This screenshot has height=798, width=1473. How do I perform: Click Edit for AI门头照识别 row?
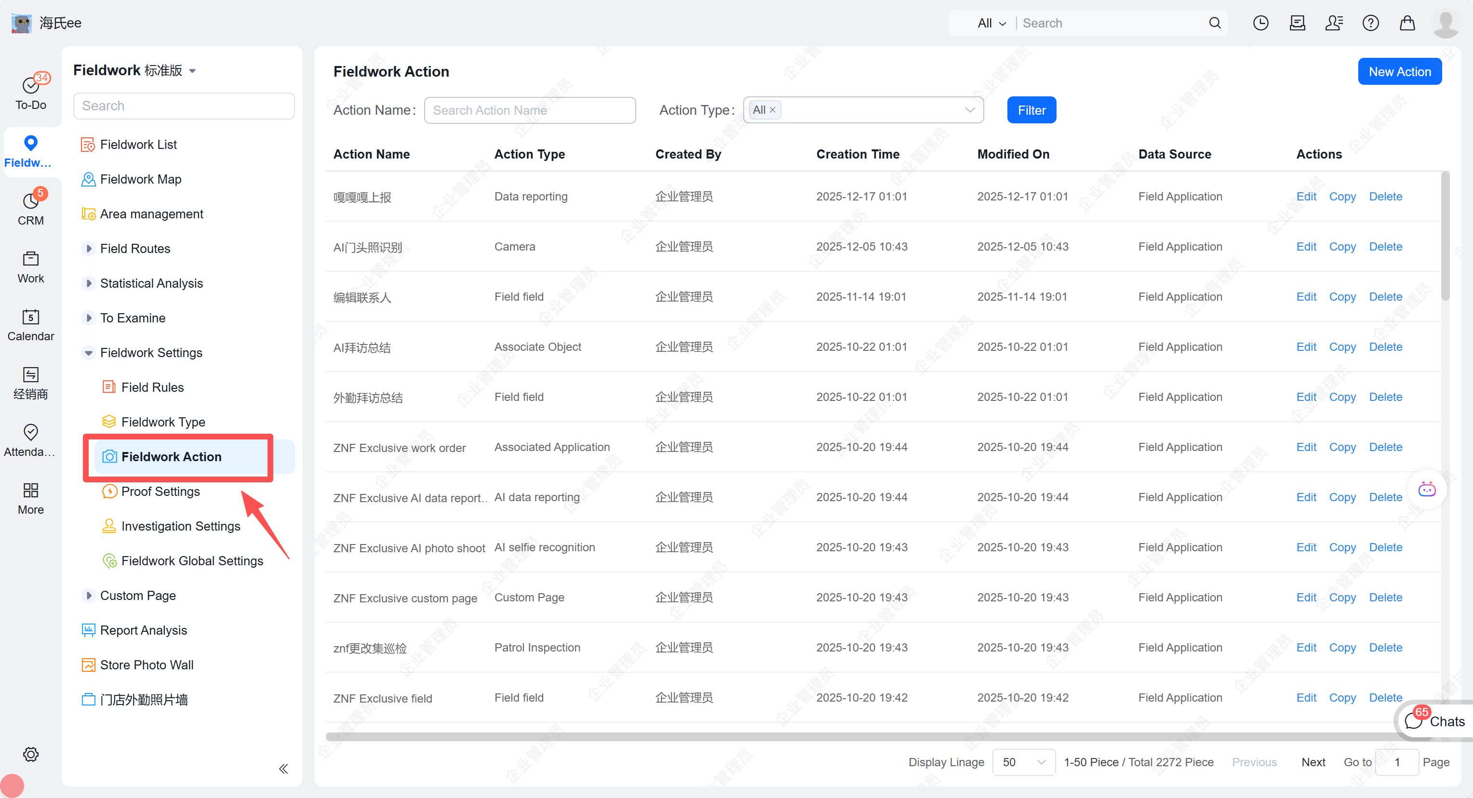1306,246
